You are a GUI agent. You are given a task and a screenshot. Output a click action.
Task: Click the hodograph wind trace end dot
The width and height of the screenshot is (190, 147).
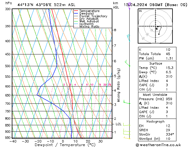coord(159,34)
